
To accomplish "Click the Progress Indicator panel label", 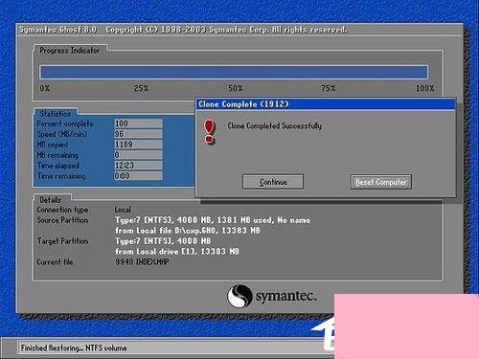I will (x=70, y=51).
